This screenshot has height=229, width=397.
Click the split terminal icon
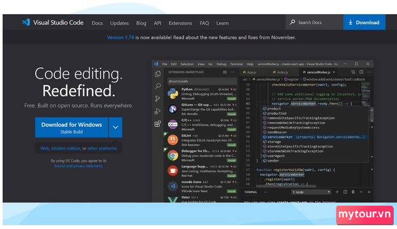[x=345, y=192]
